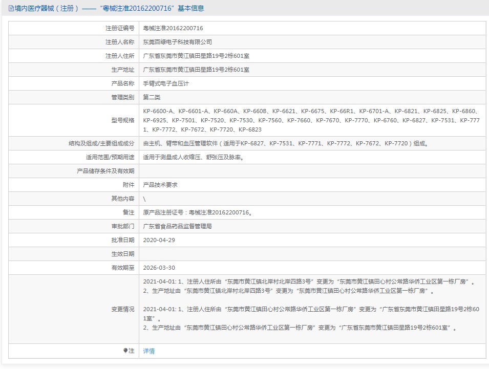Select the 变更情况 label
The image size is (489, 369).
pyautogui.click(x=123, y=309)
